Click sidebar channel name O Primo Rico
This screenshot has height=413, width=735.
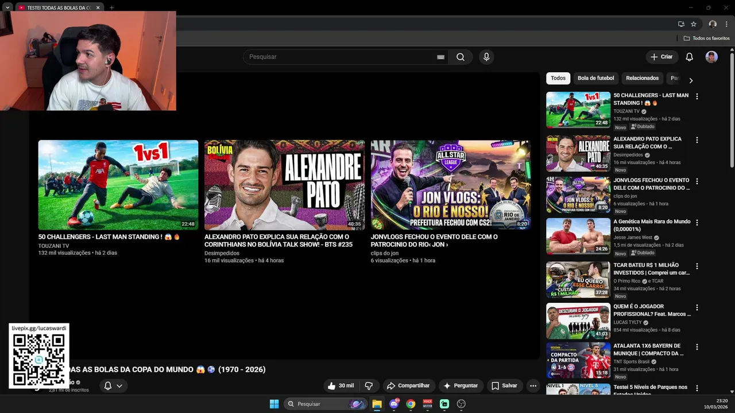(x=626, y=281)
